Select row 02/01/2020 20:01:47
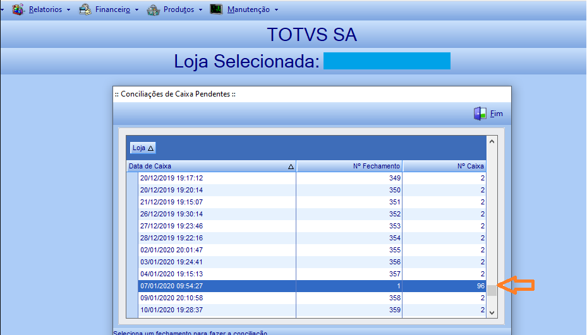 (312, 250)
